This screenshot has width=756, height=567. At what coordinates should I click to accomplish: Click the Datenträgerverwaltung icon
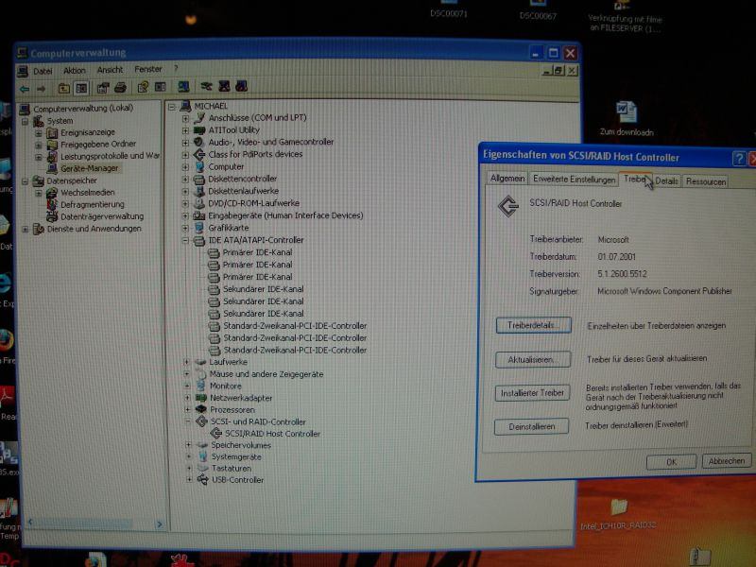point(52,217)
